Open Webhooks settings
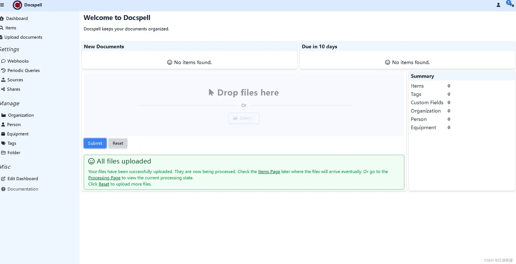The width and height of the screenshot is (516, 264). (18, 61)
